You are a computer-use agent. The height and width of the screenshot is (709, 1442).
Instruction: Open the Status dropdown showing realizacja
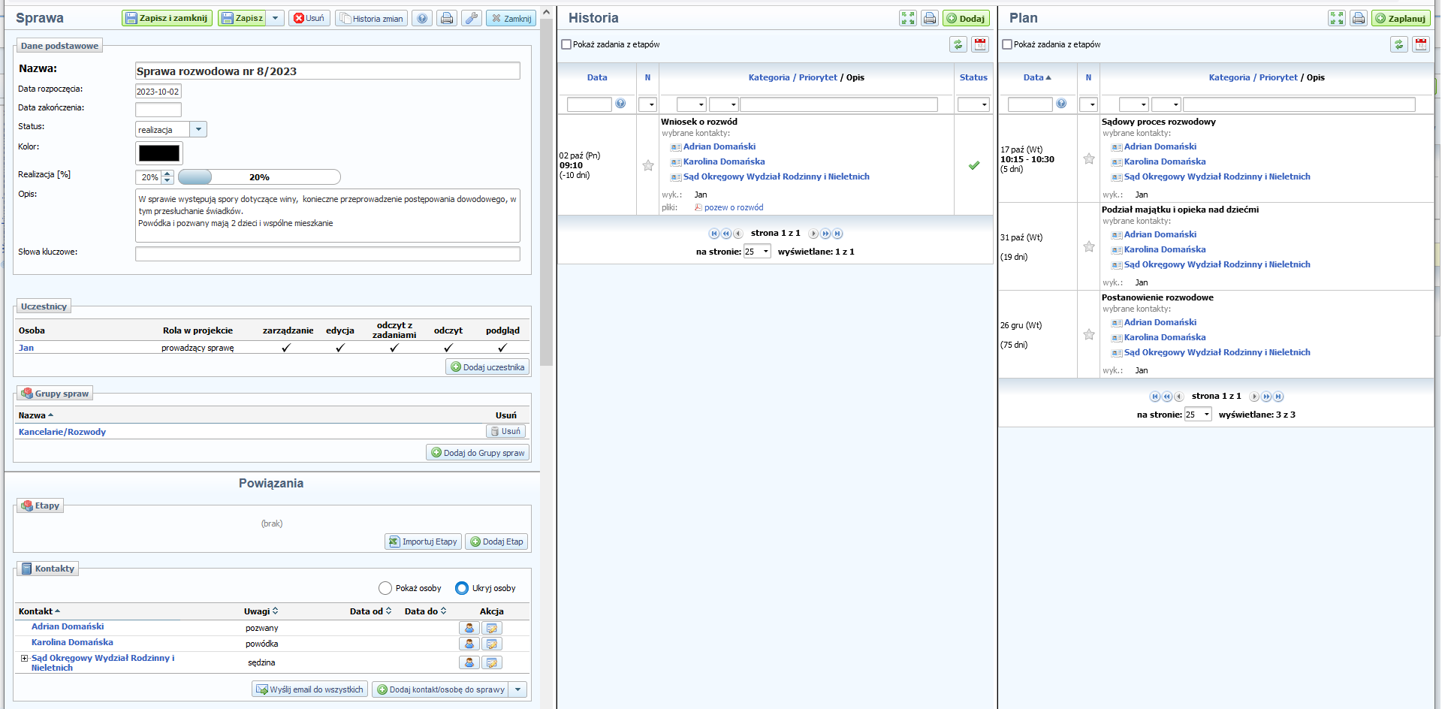pos(198,129)
